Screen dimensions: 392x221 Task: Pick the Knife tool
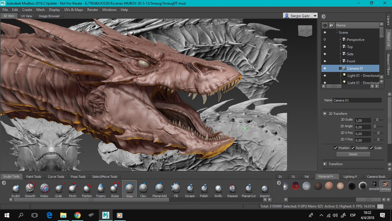[218, 190]
